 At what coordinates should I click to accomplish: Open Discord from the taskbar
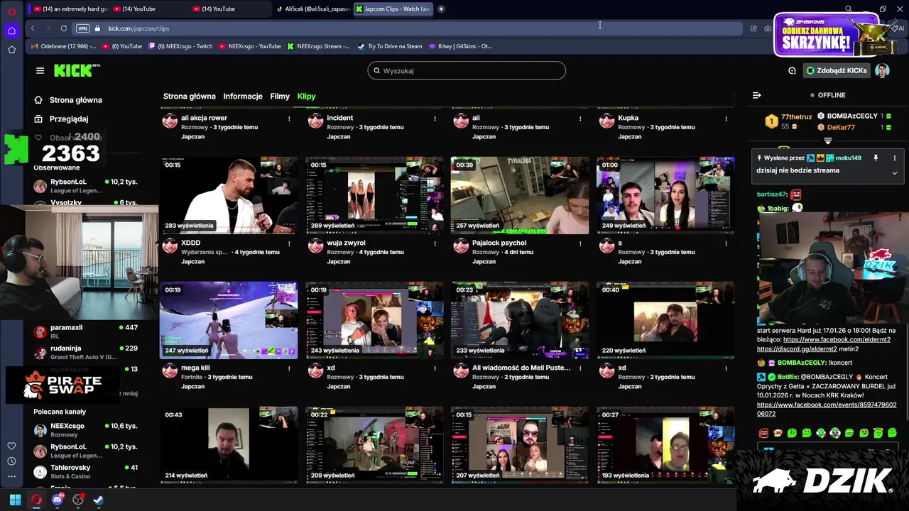(58, 500)
